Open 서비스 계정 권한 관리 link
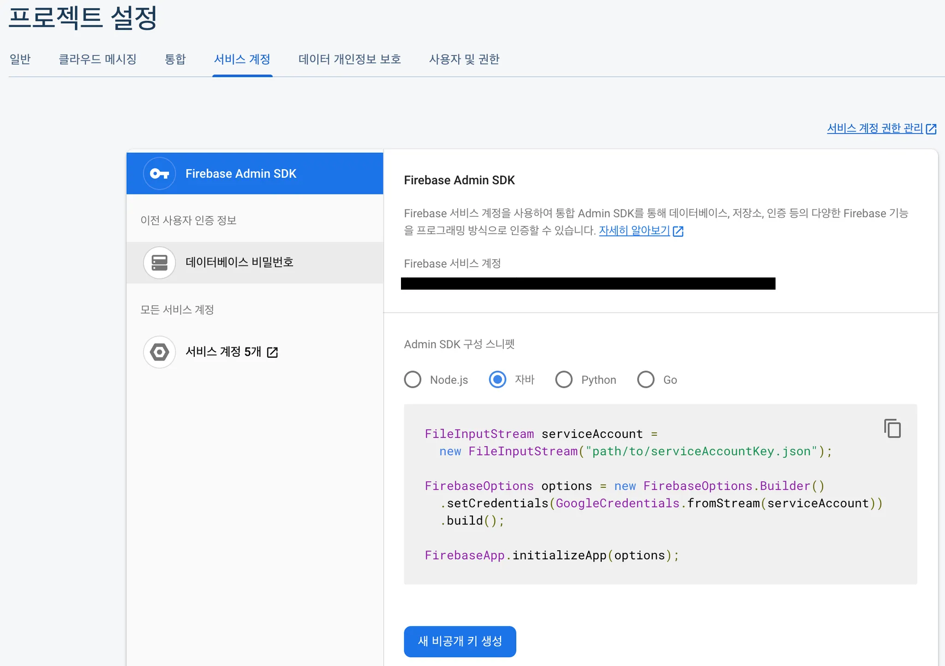This screenshot has height=666, width=945. click(x=874, y=128)
